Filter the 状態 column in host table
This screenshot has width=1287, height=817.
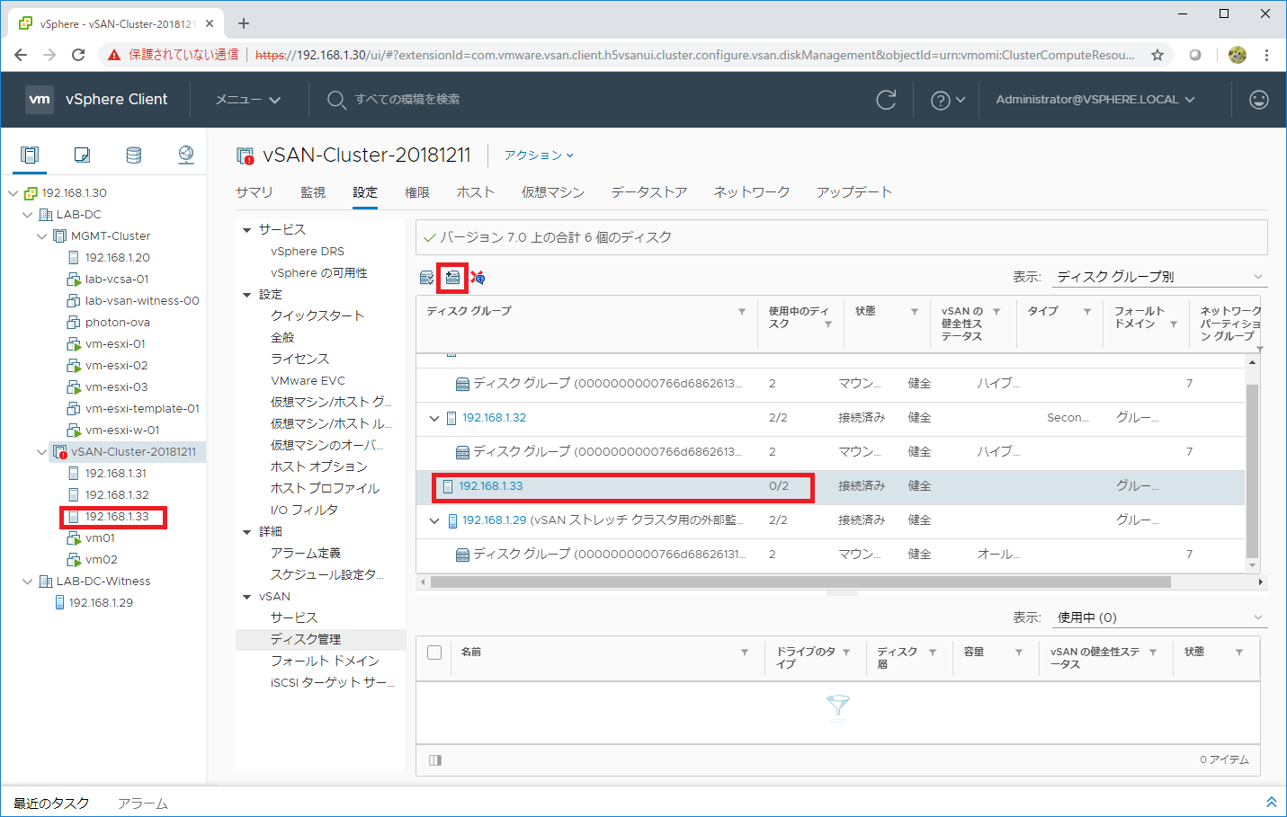(915, 312)
